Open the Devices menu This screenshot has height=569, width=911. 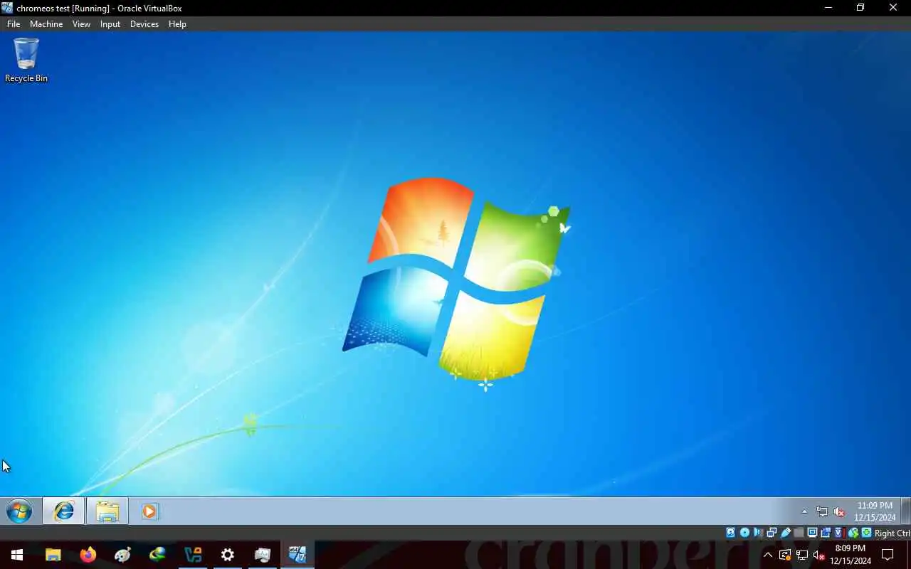point(144,23)
